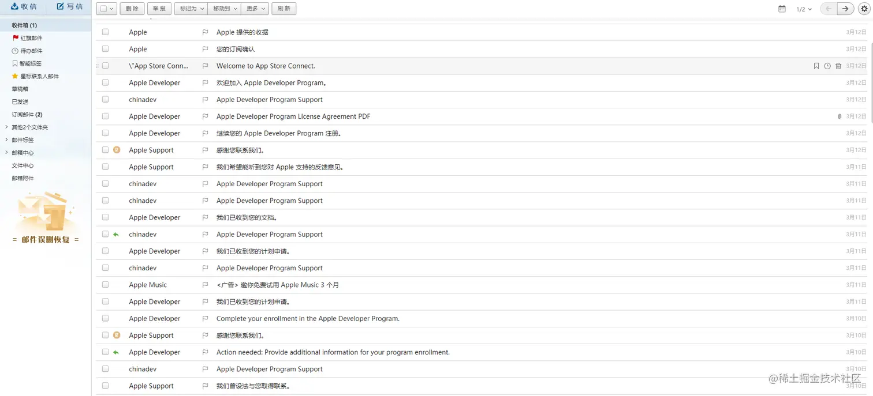Flag the Apple Music 广告 email

click(205, 285)
